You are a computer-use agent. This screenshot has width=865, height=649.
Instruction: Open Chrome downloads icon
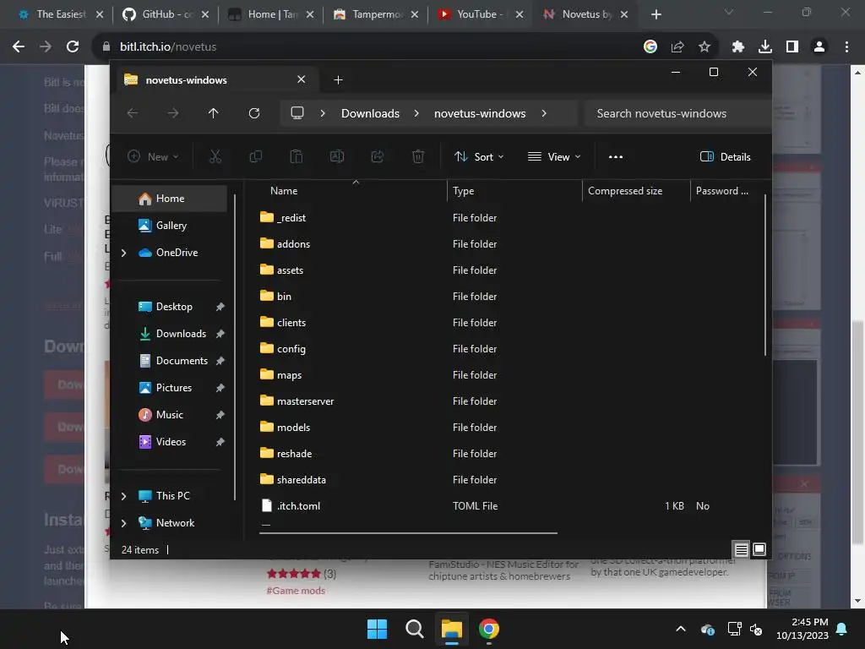click(x=765, y=47)
